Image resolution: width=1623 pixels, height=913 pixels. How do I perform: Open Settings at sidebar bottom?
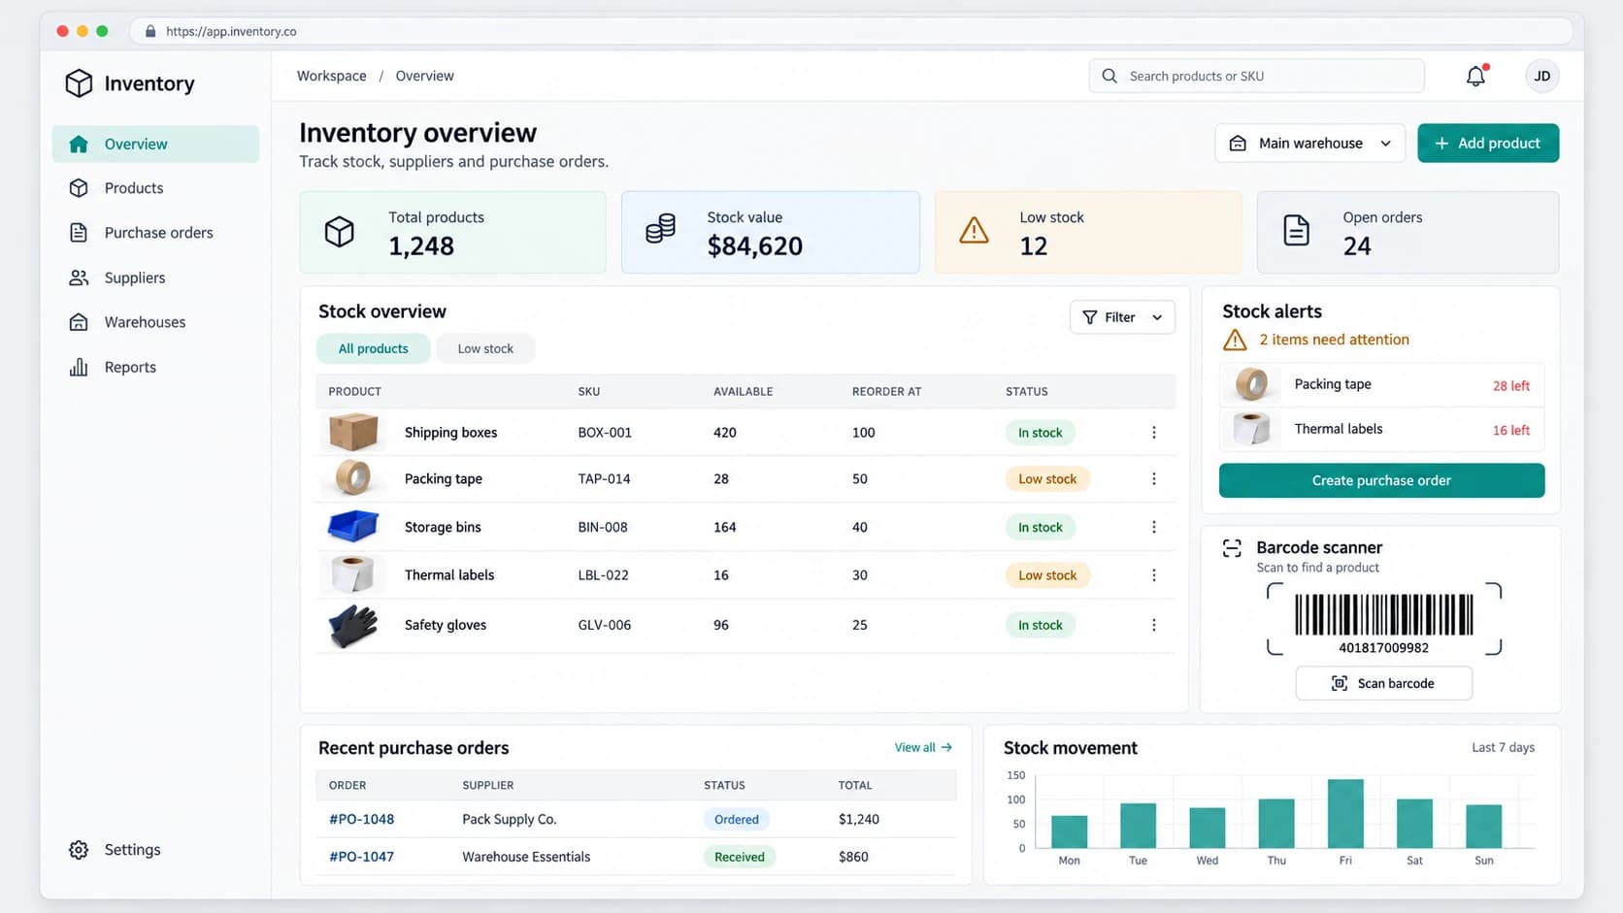pos(155,850)
